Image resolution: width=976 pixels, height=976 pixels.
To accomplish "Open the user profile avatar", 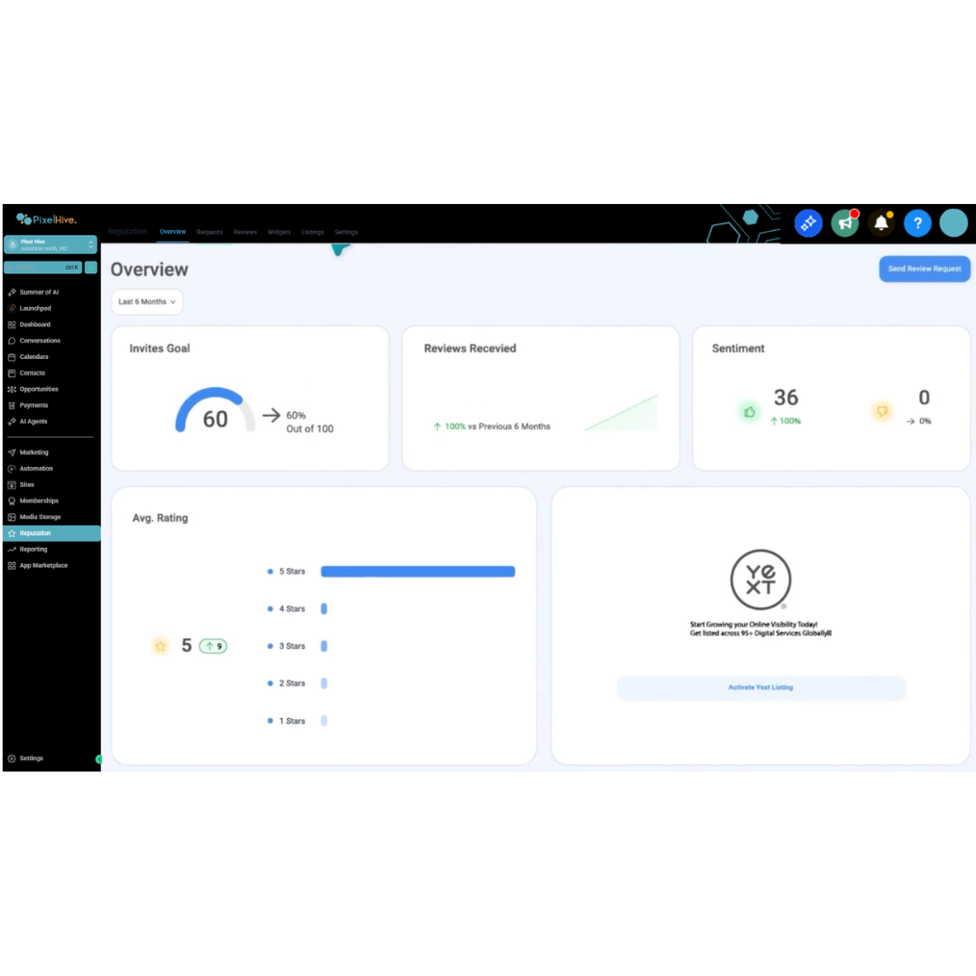I will (953, 223).
